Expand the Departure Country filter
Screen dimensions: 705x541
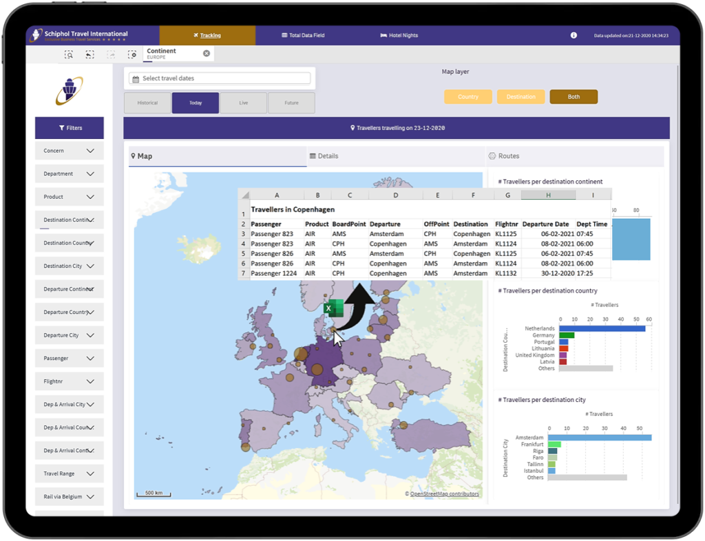pyautogui.click(x=70, y=312)
